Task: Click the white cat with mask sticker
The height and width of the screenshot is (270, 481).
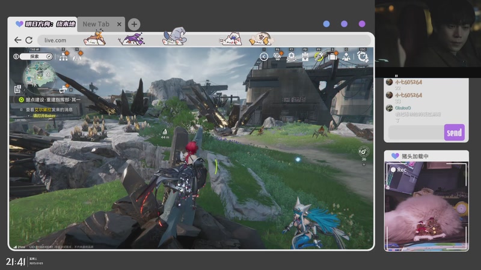Action: coord(231,39)
